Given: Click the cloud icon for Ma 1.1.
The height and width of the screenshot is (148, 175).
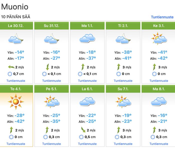Looking at the screenshot, I should pyautogui.click(x=87, y=39).
